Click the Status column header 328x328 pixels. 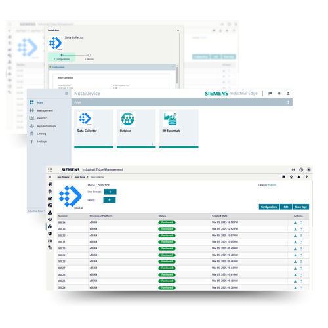pos(162,216)
